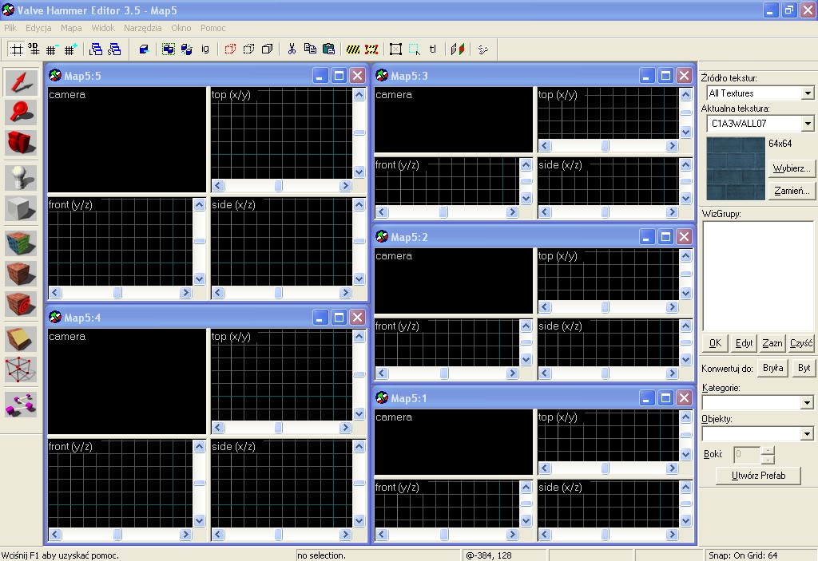The width and height of the screenshot is (818, 561).
Task: Toggle texture lock (tl)
Action: point(433,49)
